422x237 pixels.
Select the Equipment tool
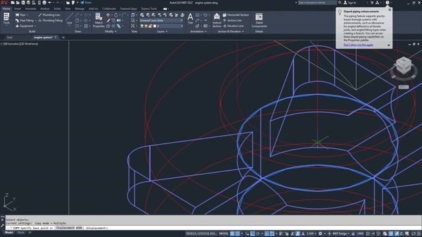point(24,26)
